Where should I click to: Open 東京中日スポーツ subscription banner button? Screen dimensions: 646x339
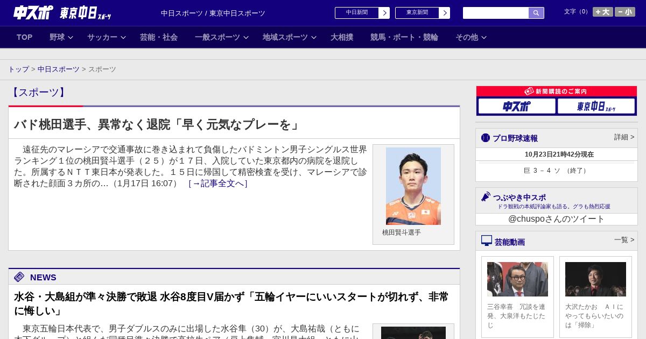click(596, 106)
